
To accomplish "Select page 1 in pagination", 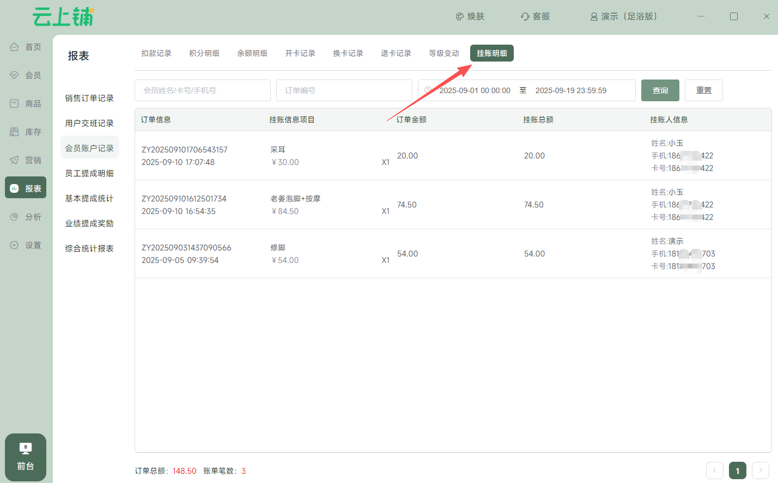I will (x=738, y=470).
